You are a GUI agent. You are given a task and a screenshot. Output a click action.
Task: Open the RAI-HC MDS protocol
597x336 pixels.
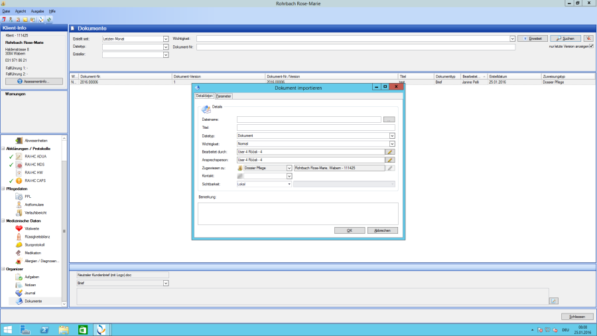tap(33, 164)
